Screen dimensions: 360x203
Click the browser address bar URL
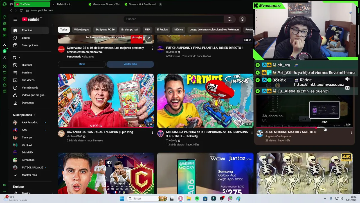pyautogui.click(x=42, y=10)
